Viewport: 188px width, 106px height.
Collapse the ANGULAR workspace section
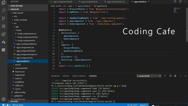tap(28, 9)
